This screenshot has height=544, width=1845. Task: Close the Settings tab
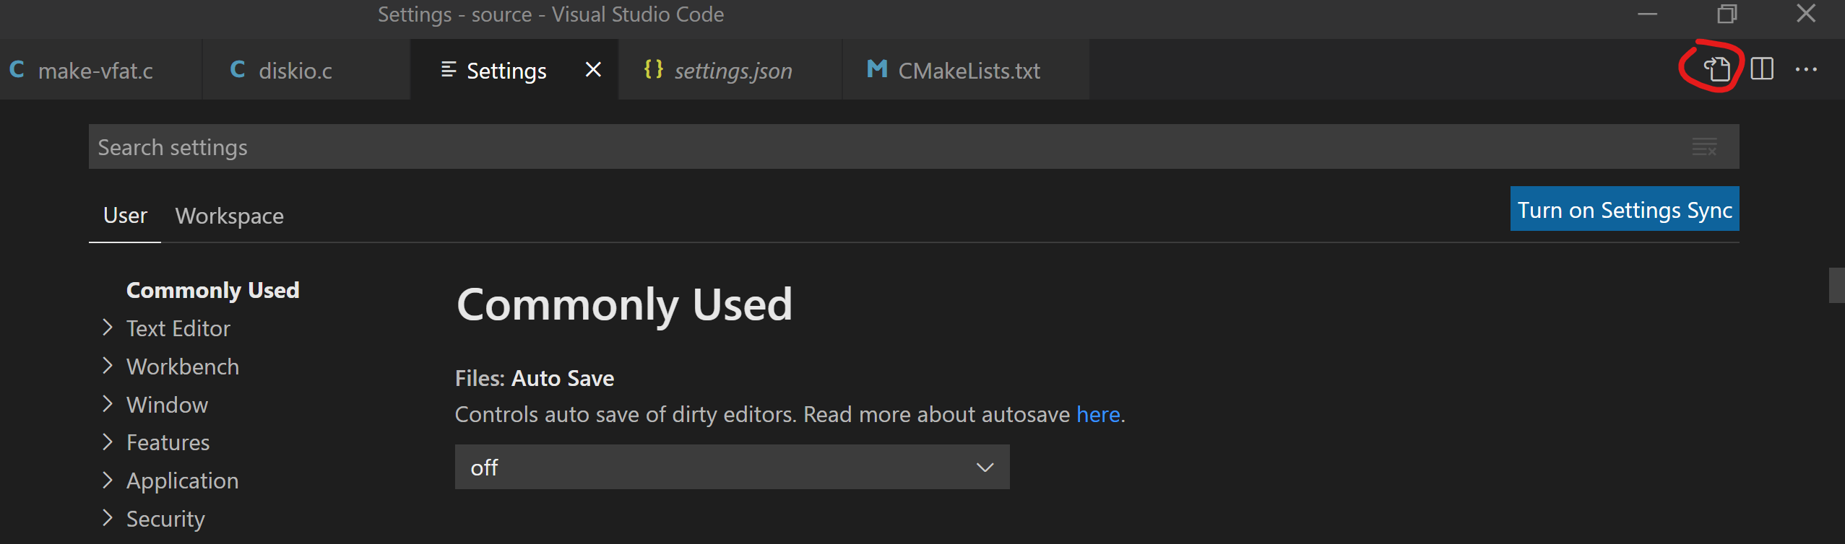click(x=593, y=69)
